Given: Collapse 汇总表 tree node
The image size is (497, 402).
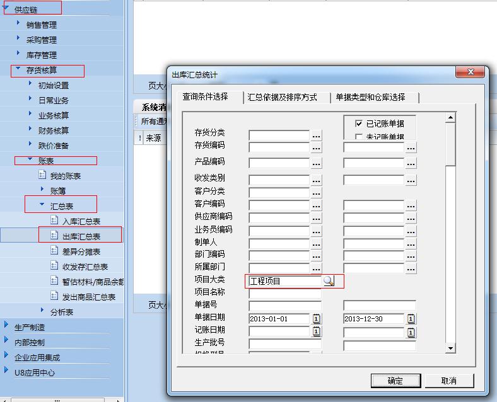Looking at the screenshot, I should (42, 205).
